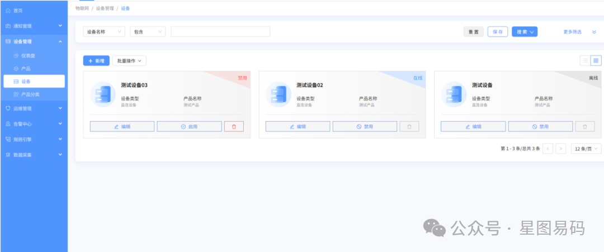Open the 产品 submenu item
Screen dimensions: 604x252
click(x=34, y=69)
